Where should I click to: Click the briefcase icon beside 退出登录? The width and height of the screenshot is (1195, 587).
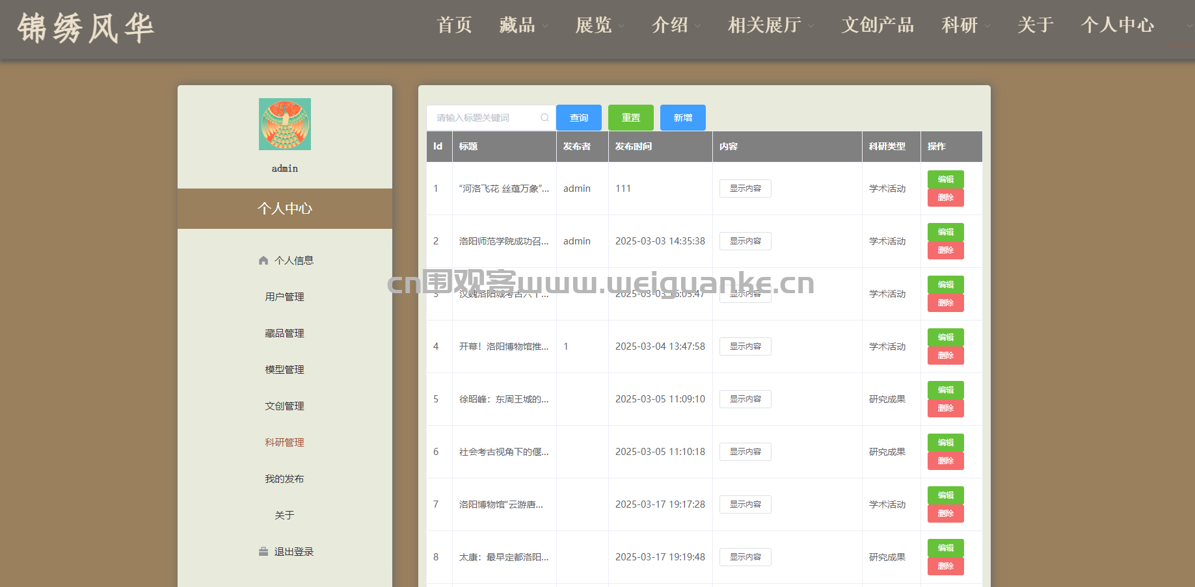263,552
